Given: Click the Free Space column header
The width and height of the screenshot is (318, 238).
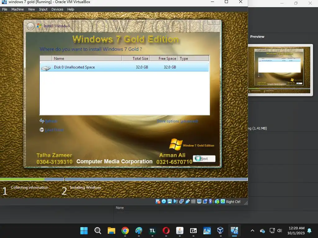Looking at the screenshot, I should click(x=164, y=58).
